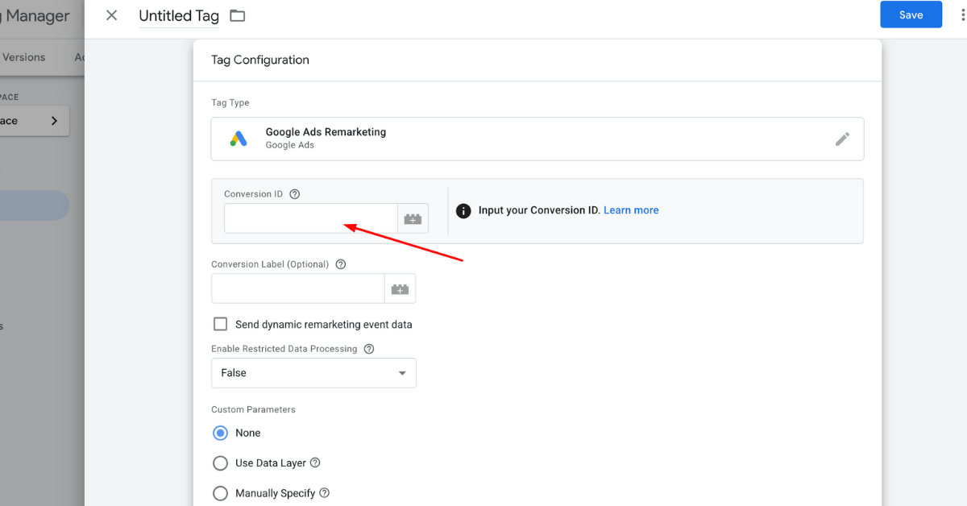Image resolution: width=967 pixels, height=506 pixels.
Task: Close the tag editor with X icon
Action: click(x=112, y=15)
